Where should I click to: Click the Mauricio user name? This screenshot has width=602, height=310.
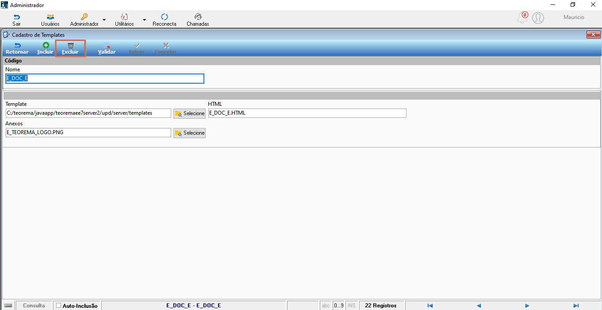(x=574, y=17)
